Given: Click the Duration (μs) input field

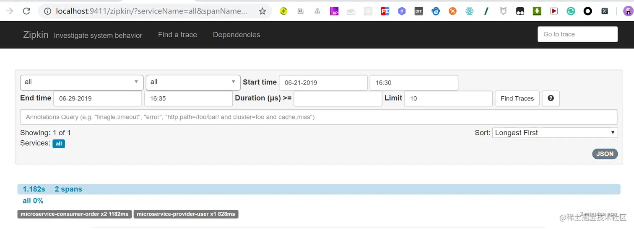Looking at the screenshot, I should [338, 98].
